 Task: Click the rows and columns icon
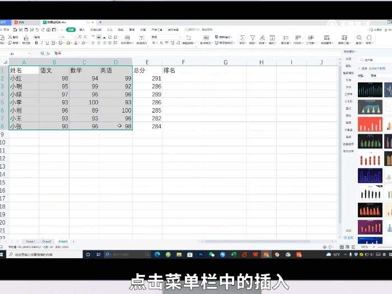pos(298,38)
